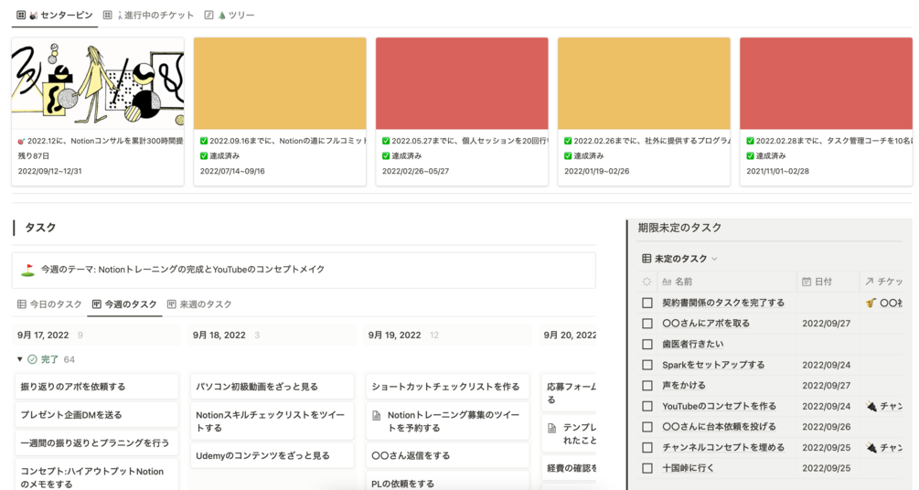919x490 pixels.
Task: Click date 2022/09/25 in 十国峠に行く row
Action: [827, 468]
